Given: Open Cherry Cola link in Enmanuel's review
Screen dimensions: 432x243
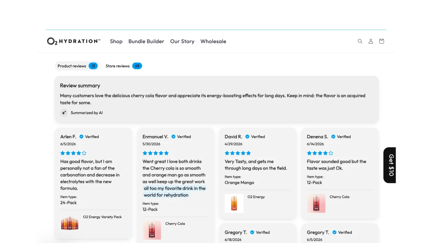Looking at the screenshot, I should point(175,224).
